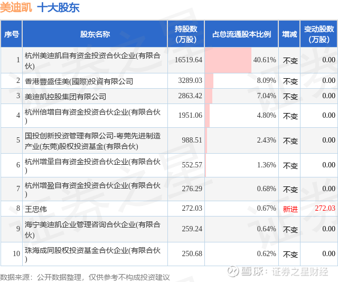Click holding value 272.03 in 持股数 column
The width and height of the screenshot is (338, 282).
(192, 208)
